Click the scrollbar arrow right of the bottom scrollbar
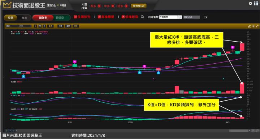This screenshot has height=140, width=260. point(250,131)
